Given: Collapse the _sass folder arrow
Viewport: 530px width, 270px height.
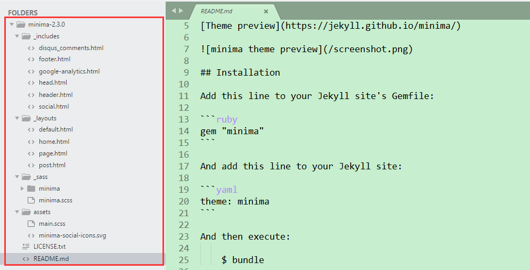Looking at the screenshot, I should [17, 177].
